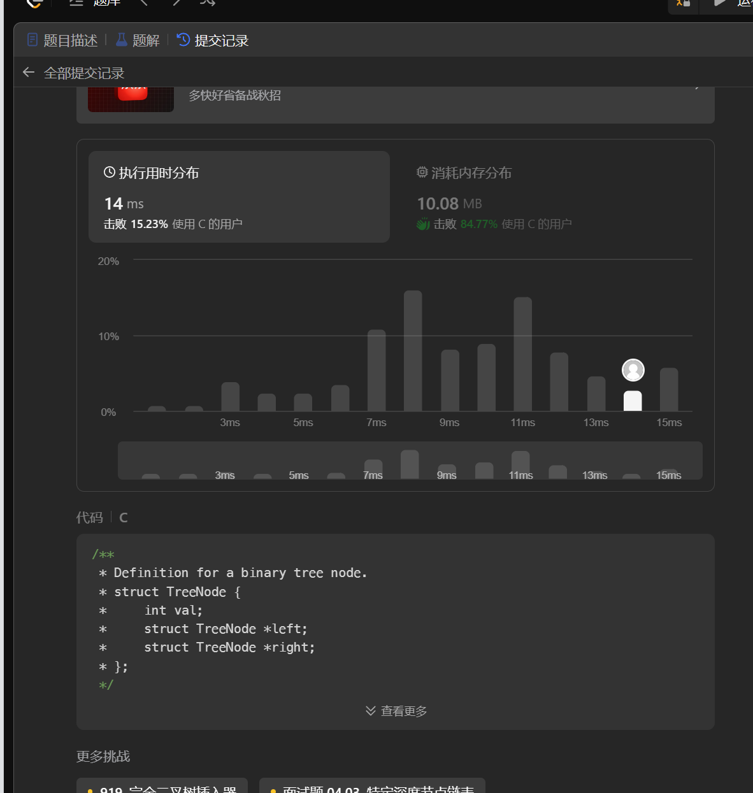The height and width of the screenshot is (793, 753).
Task: Click the 84.77% green percentage
Action: [478, 224]
